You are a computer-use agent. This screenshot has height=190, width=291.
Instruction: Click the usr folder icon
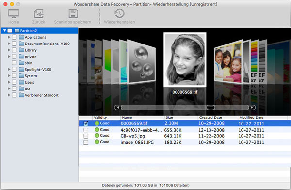coord(22,88)
